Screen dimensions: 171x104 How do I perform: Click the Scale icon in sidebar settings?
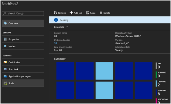[5, 83]
